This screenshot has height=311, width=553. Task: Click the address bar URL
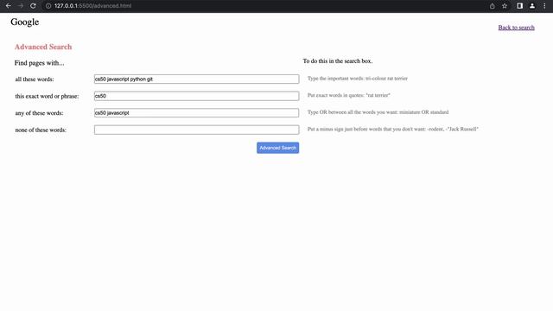[92, 6]
